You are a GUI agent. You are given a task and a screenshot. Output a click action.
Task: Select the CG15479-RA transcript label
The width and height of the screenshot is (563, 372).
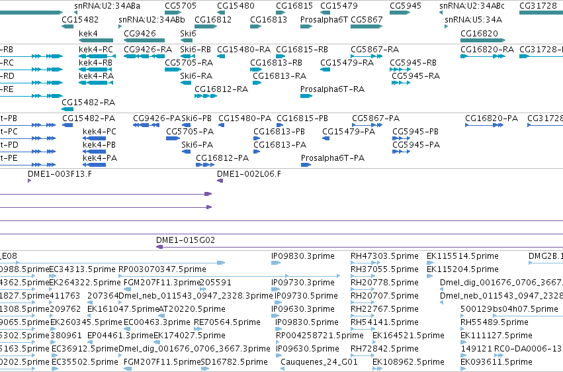pyautogui.click(x=347, y=62)
